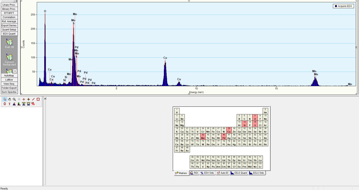Enable the Zn element marker
The height and width of the screenshot is (190, 359).
[x=234, y=130]
